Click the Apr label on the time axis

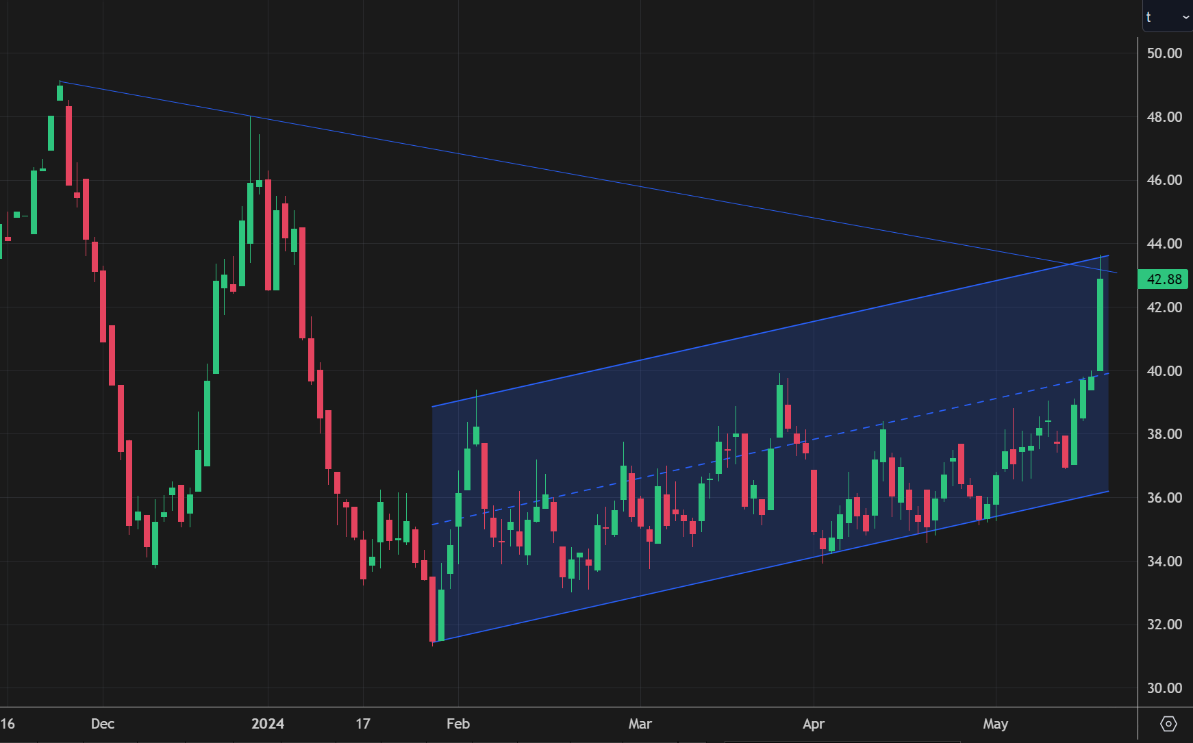tap(814, 724)
